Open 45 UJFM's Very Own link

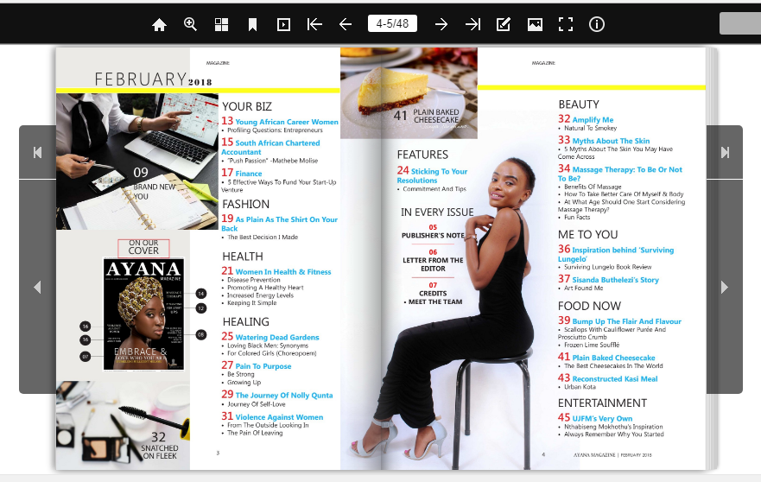tap(595, 418)
